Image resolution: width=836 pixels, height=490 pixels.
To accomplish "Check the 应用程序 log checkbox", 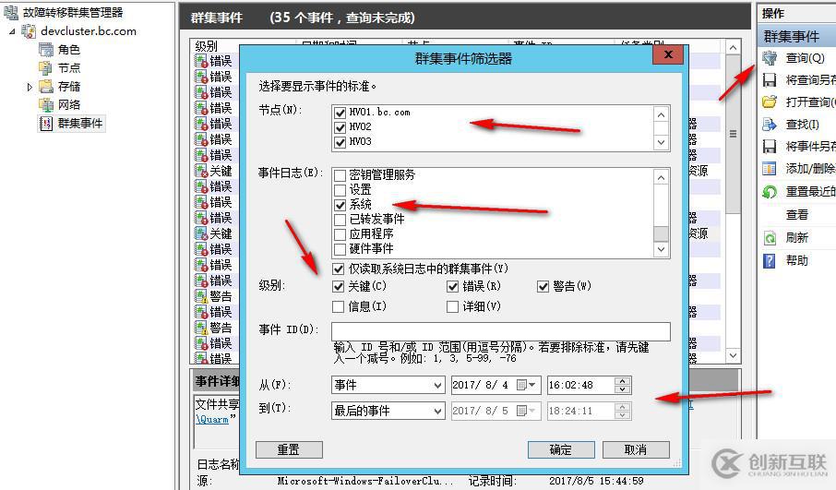I will pyautogui.click(x=340, y=234).
